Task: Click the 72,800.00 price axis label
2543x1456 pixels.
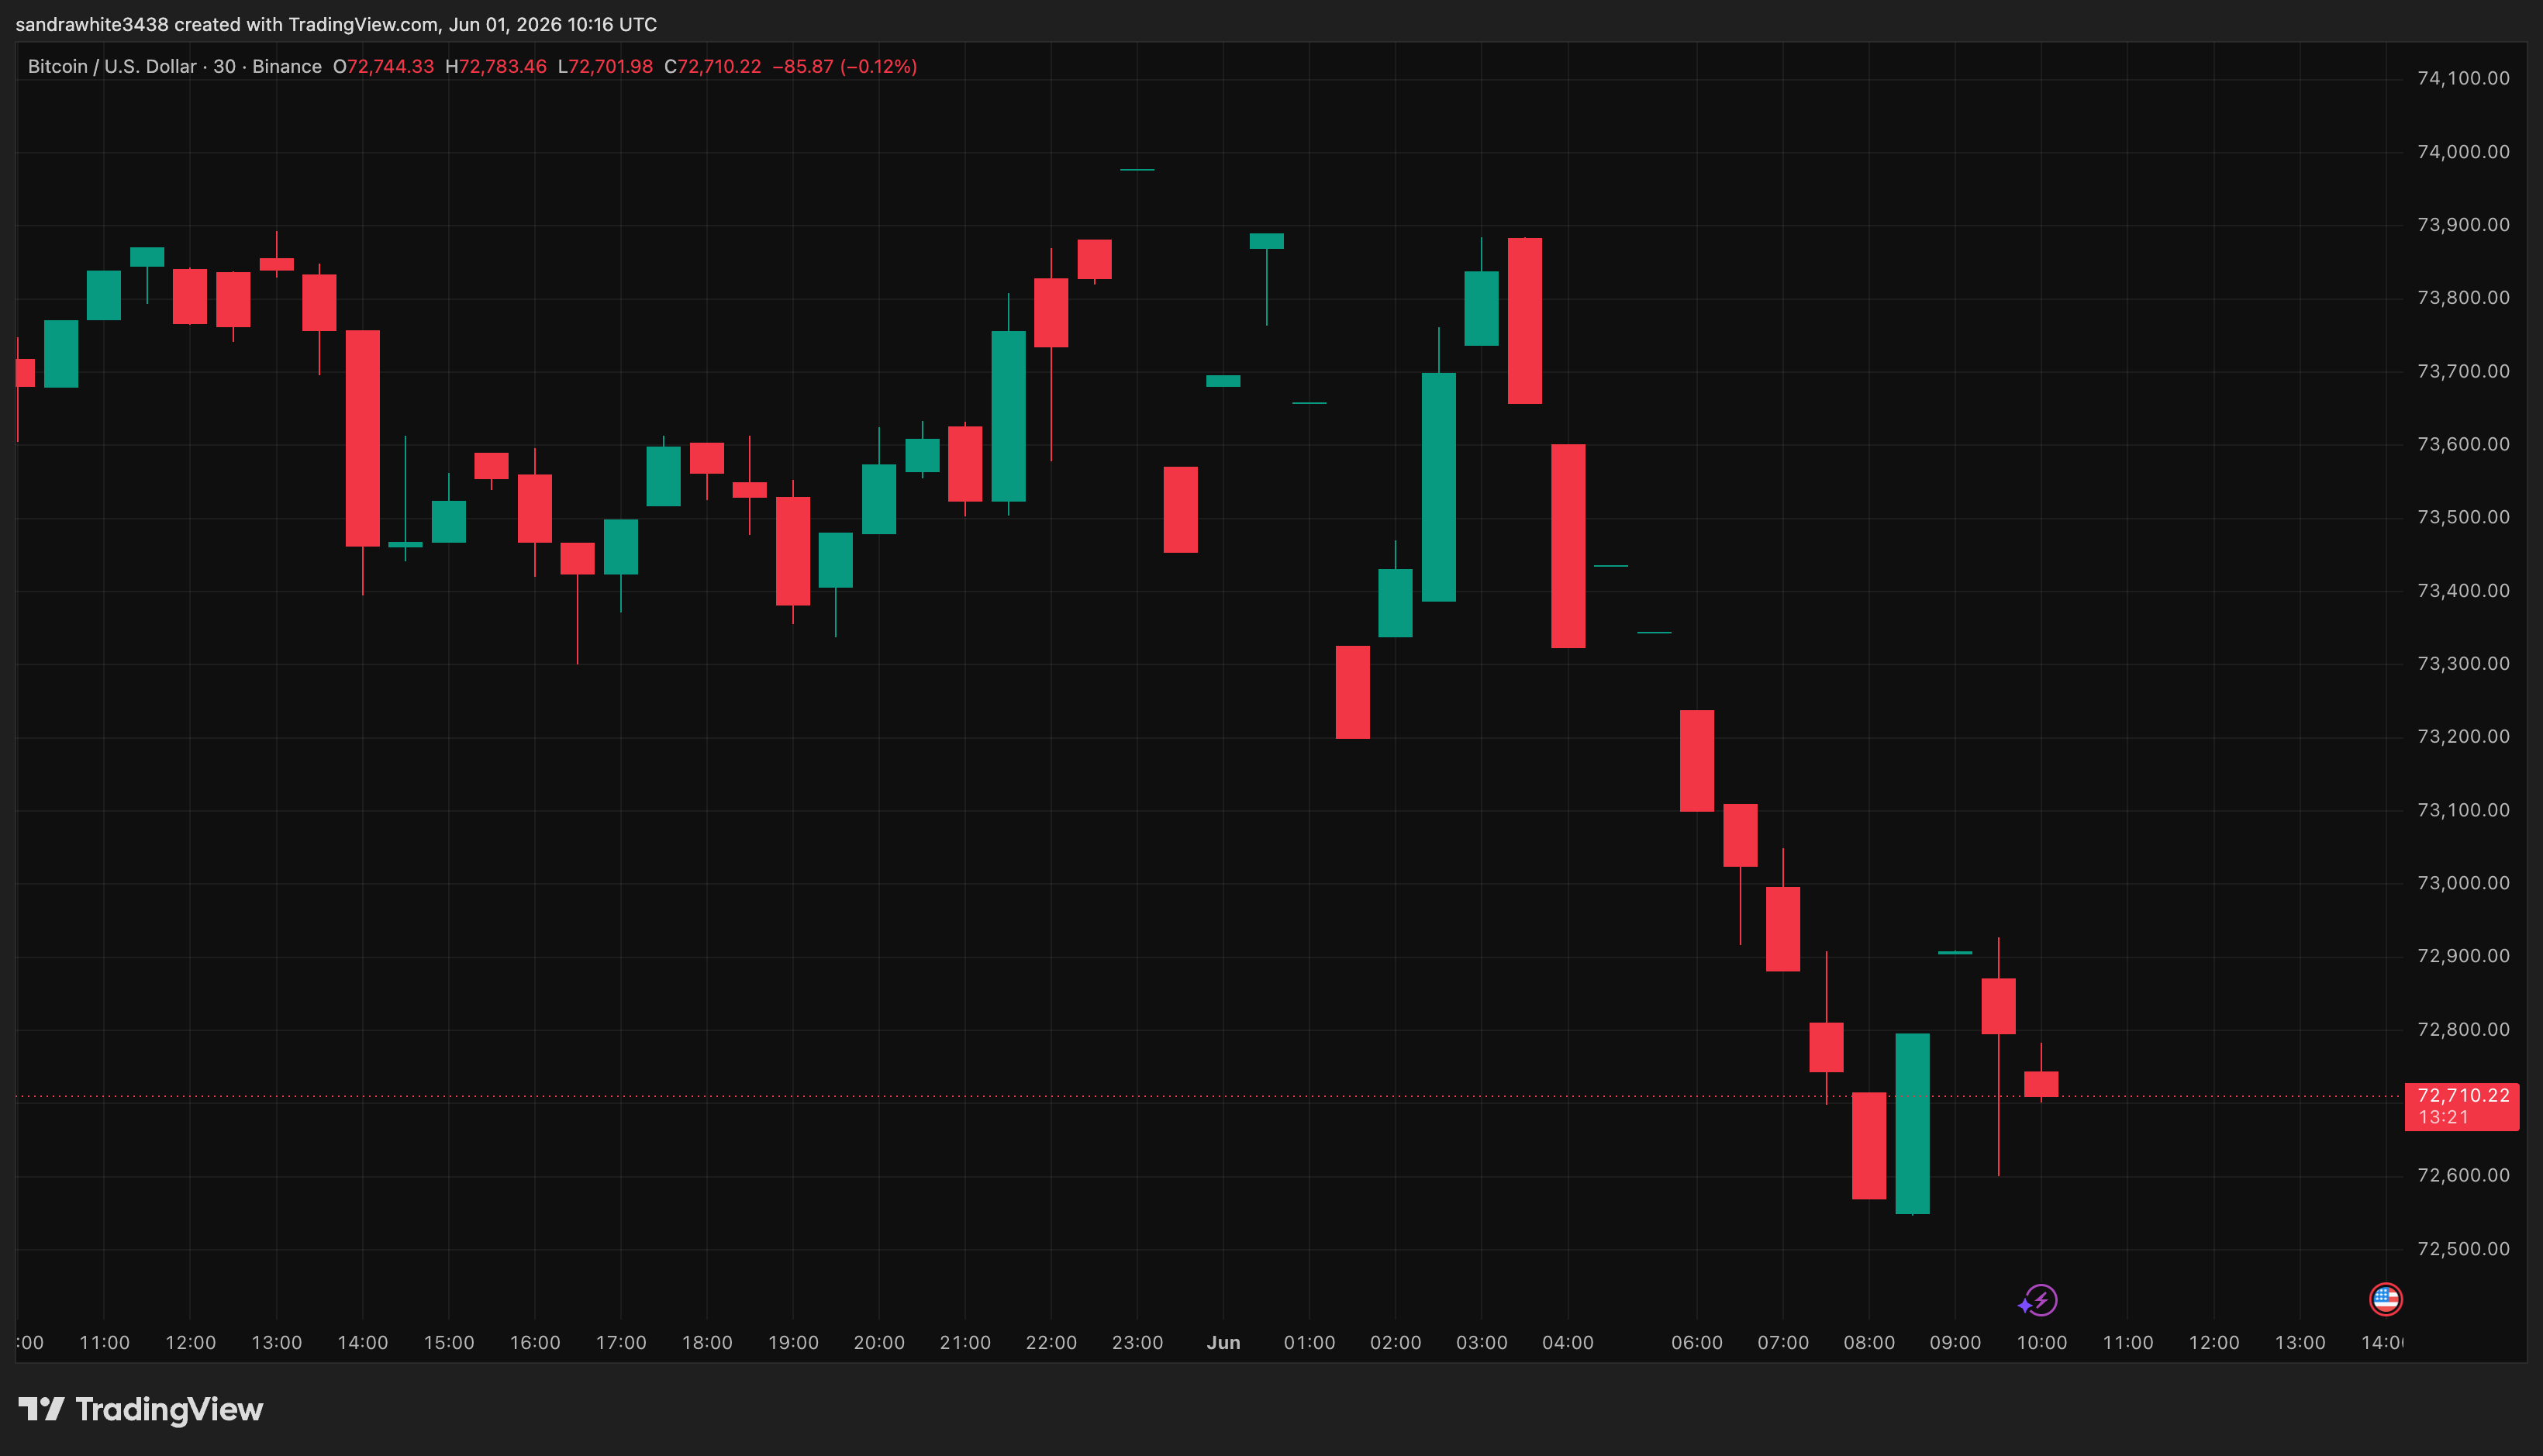Action: 2463,1029
